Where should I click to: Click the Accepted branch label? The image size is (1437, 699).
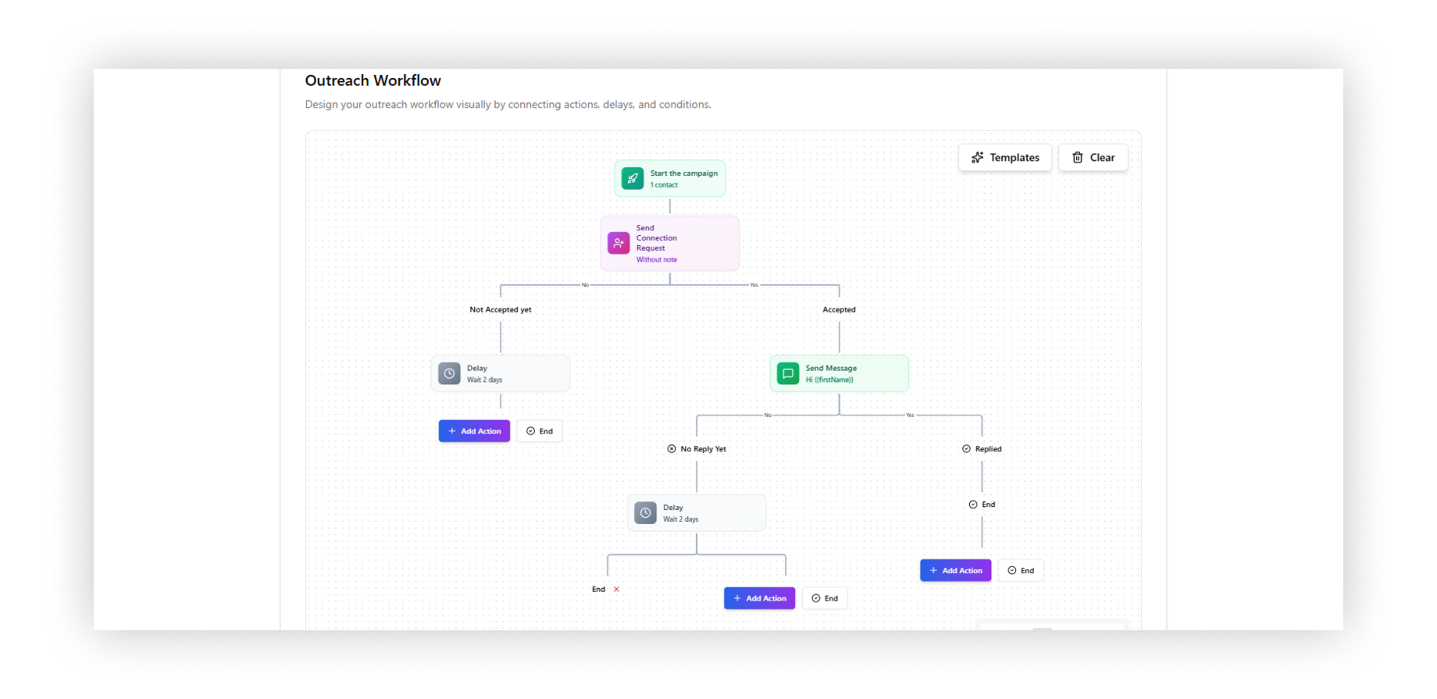pyautogui.click(x=839, y=310)
